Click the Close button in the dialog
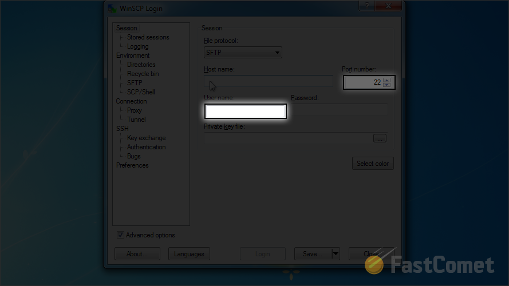 pyautogui.click(x=372, y=254)
